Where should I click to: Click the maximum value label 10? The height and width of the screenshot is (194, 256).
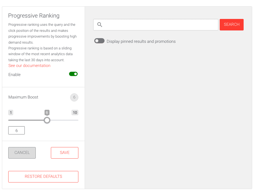(x=75, y=113)
